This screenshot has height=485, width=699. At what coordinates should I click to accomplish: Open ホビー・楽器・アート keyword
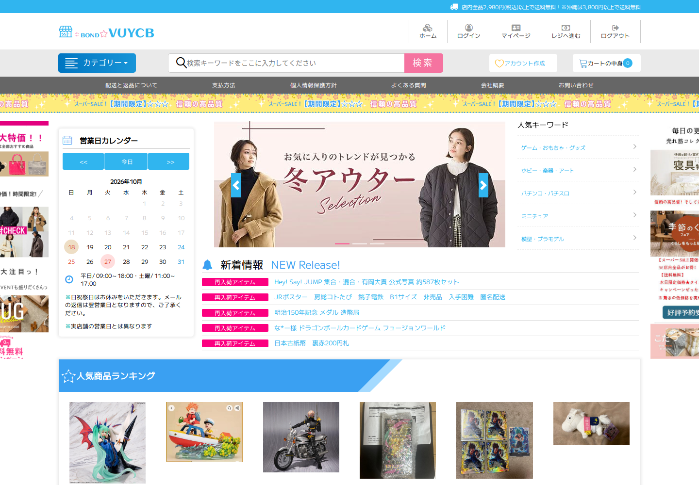click(548, 171)
